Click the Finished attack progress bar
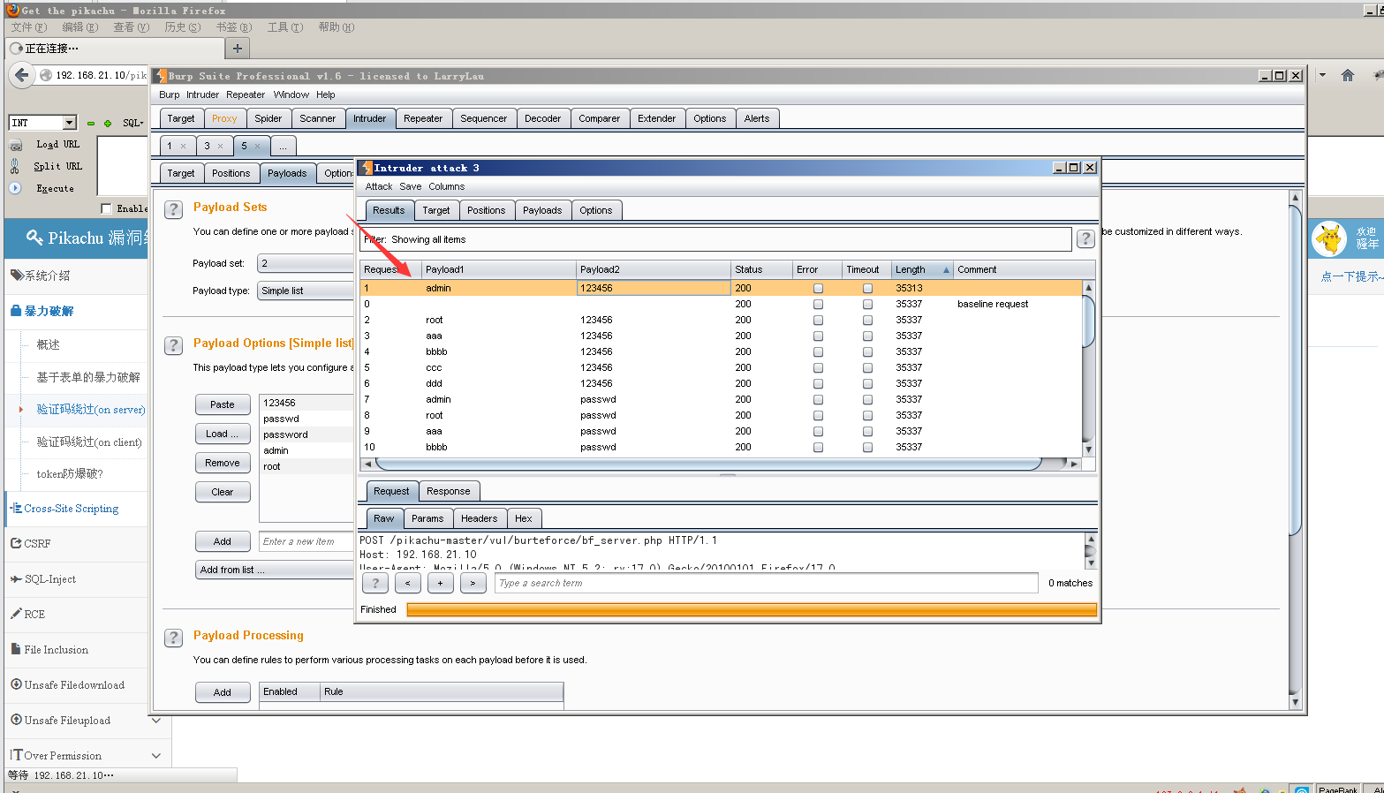The width and height of the screenshot is (1384, 793). [752, 609]
